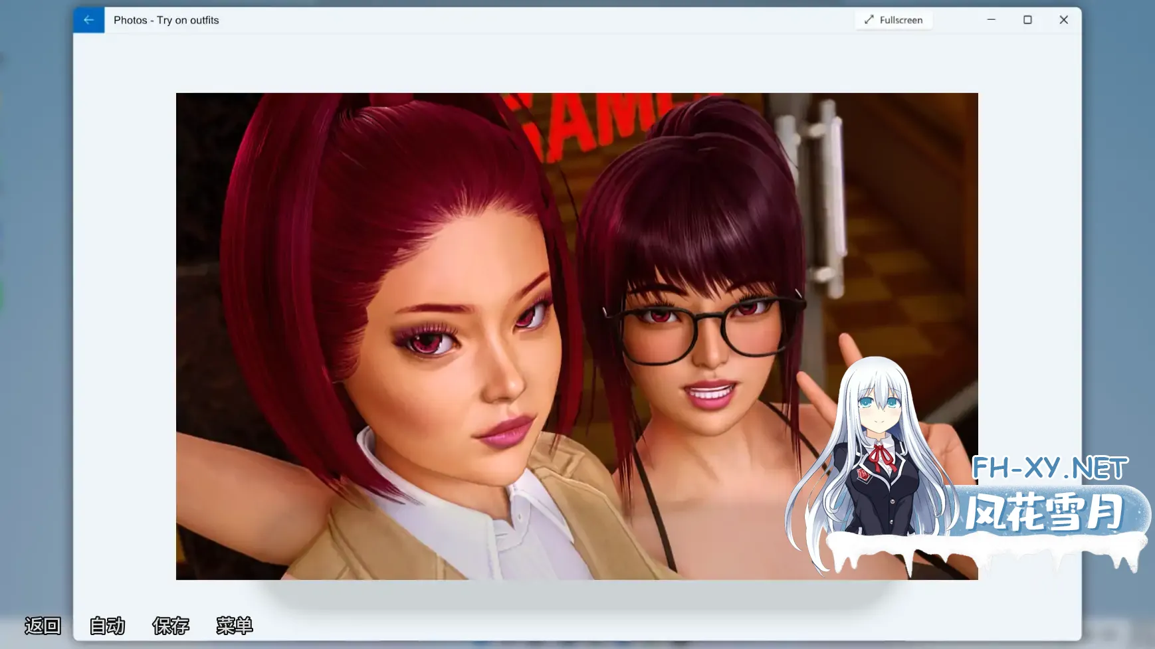The height and width of the screenshot is (649, 1155).
Task: Maximize the Photos window
Action: pos(1027,20)
